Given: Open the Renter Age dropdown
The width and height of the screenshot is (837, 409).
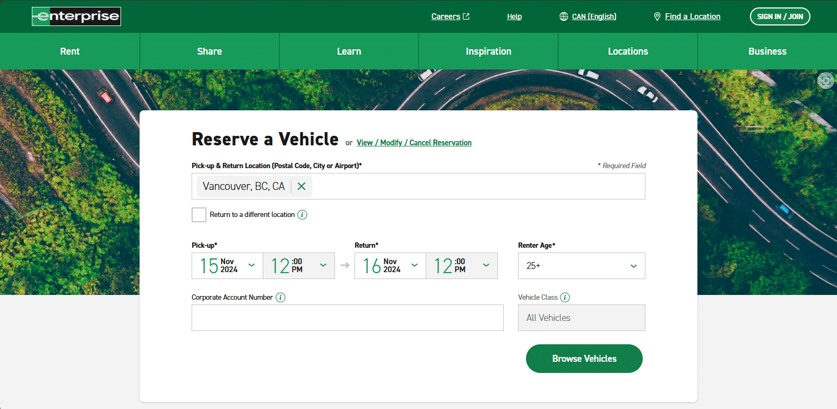Looking at the screenshot, I should pos(581,266).
